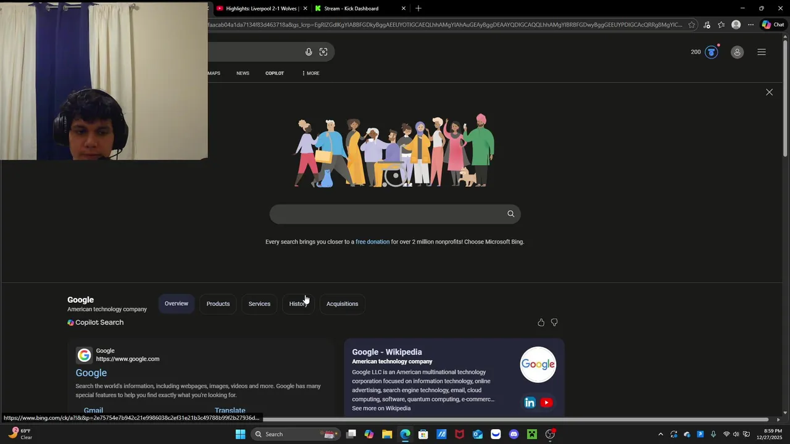The width and height of the screenshot is (790, 444).
Task: Open Google's YouTube icon link
Action: click(x=546, y=403)
